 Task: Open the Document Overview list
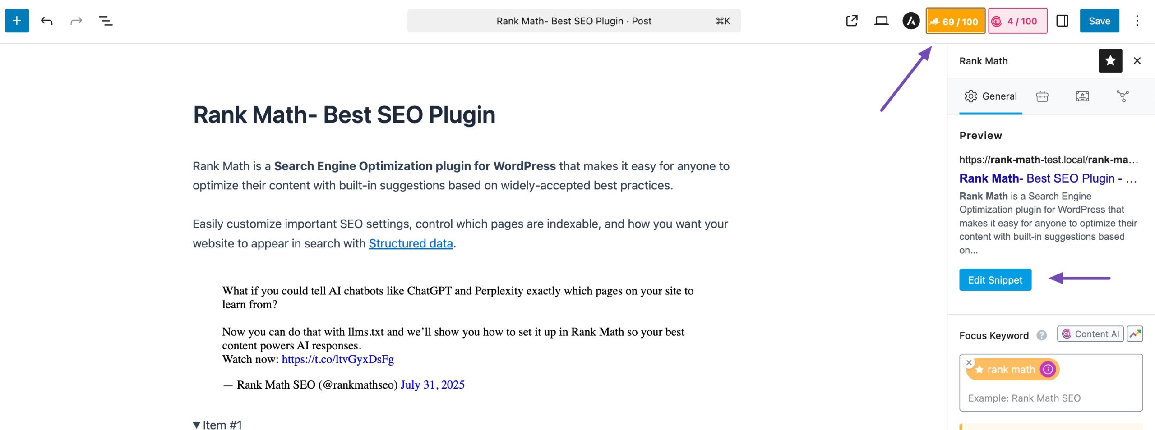(106, 21)
